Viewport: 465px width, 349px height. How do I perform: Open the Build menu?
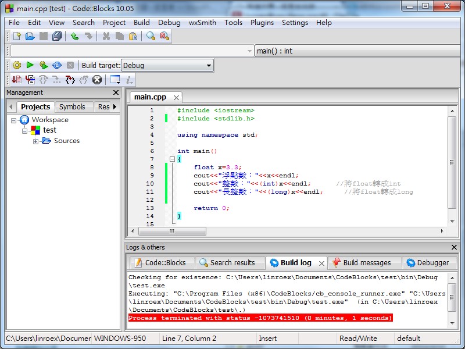coord(142,23)
